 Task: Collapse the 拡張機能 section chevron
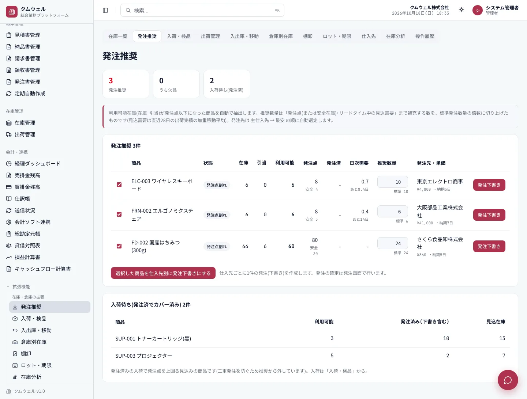coord(8,287)
